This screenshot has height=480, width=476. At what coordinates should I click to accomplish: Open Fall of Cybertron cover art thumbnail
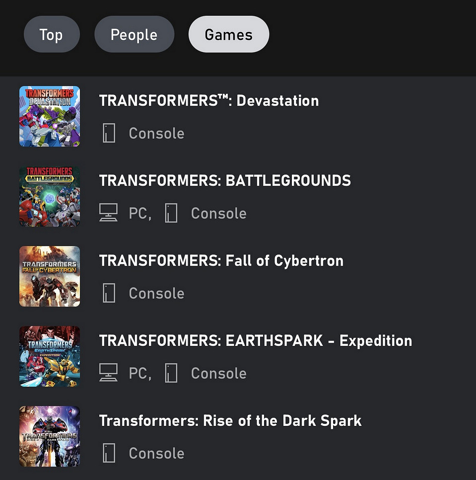50,276
